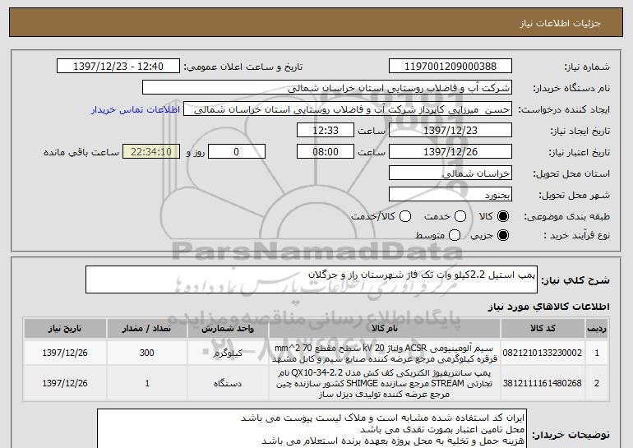The image size is (633, 448).
Task: Click the quantity cell 300
Action: coord(147,353)
